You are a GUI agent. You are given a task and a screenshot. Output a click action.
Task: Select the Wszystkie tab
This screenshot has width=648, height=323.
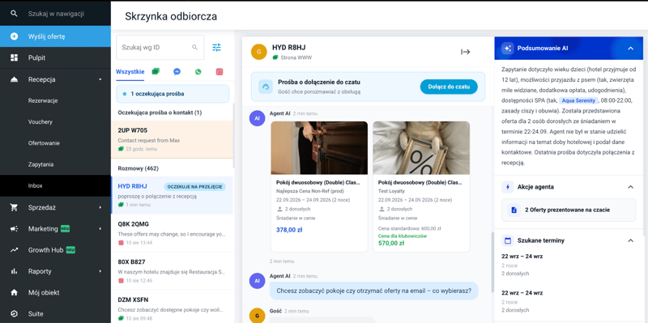[x=130, y=71]
